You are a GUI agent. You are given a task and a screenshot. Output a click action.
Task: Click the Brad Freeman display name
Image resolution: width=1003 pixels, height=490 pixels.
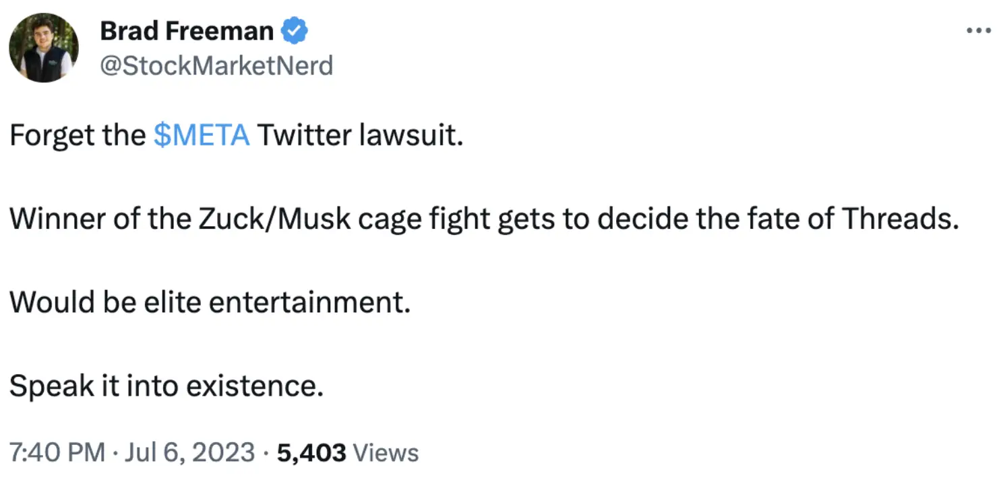click(187, 31)
